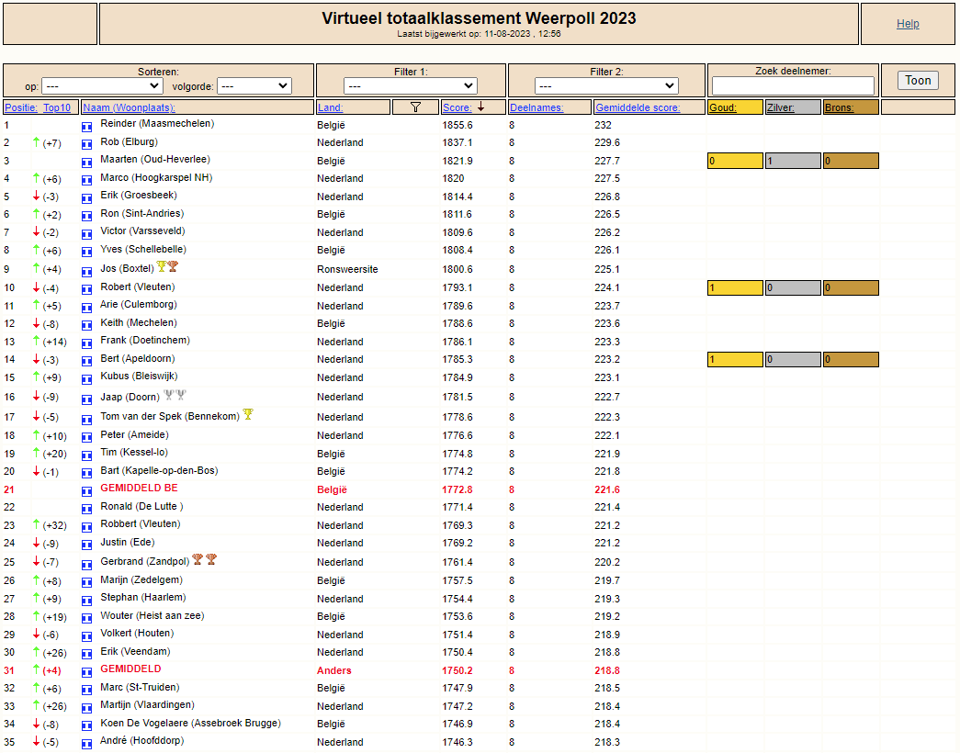The width and height of the screenshot is (960, 753).
Task: Click the yellow Goud medal header
Action: click(x=735, y=107)
